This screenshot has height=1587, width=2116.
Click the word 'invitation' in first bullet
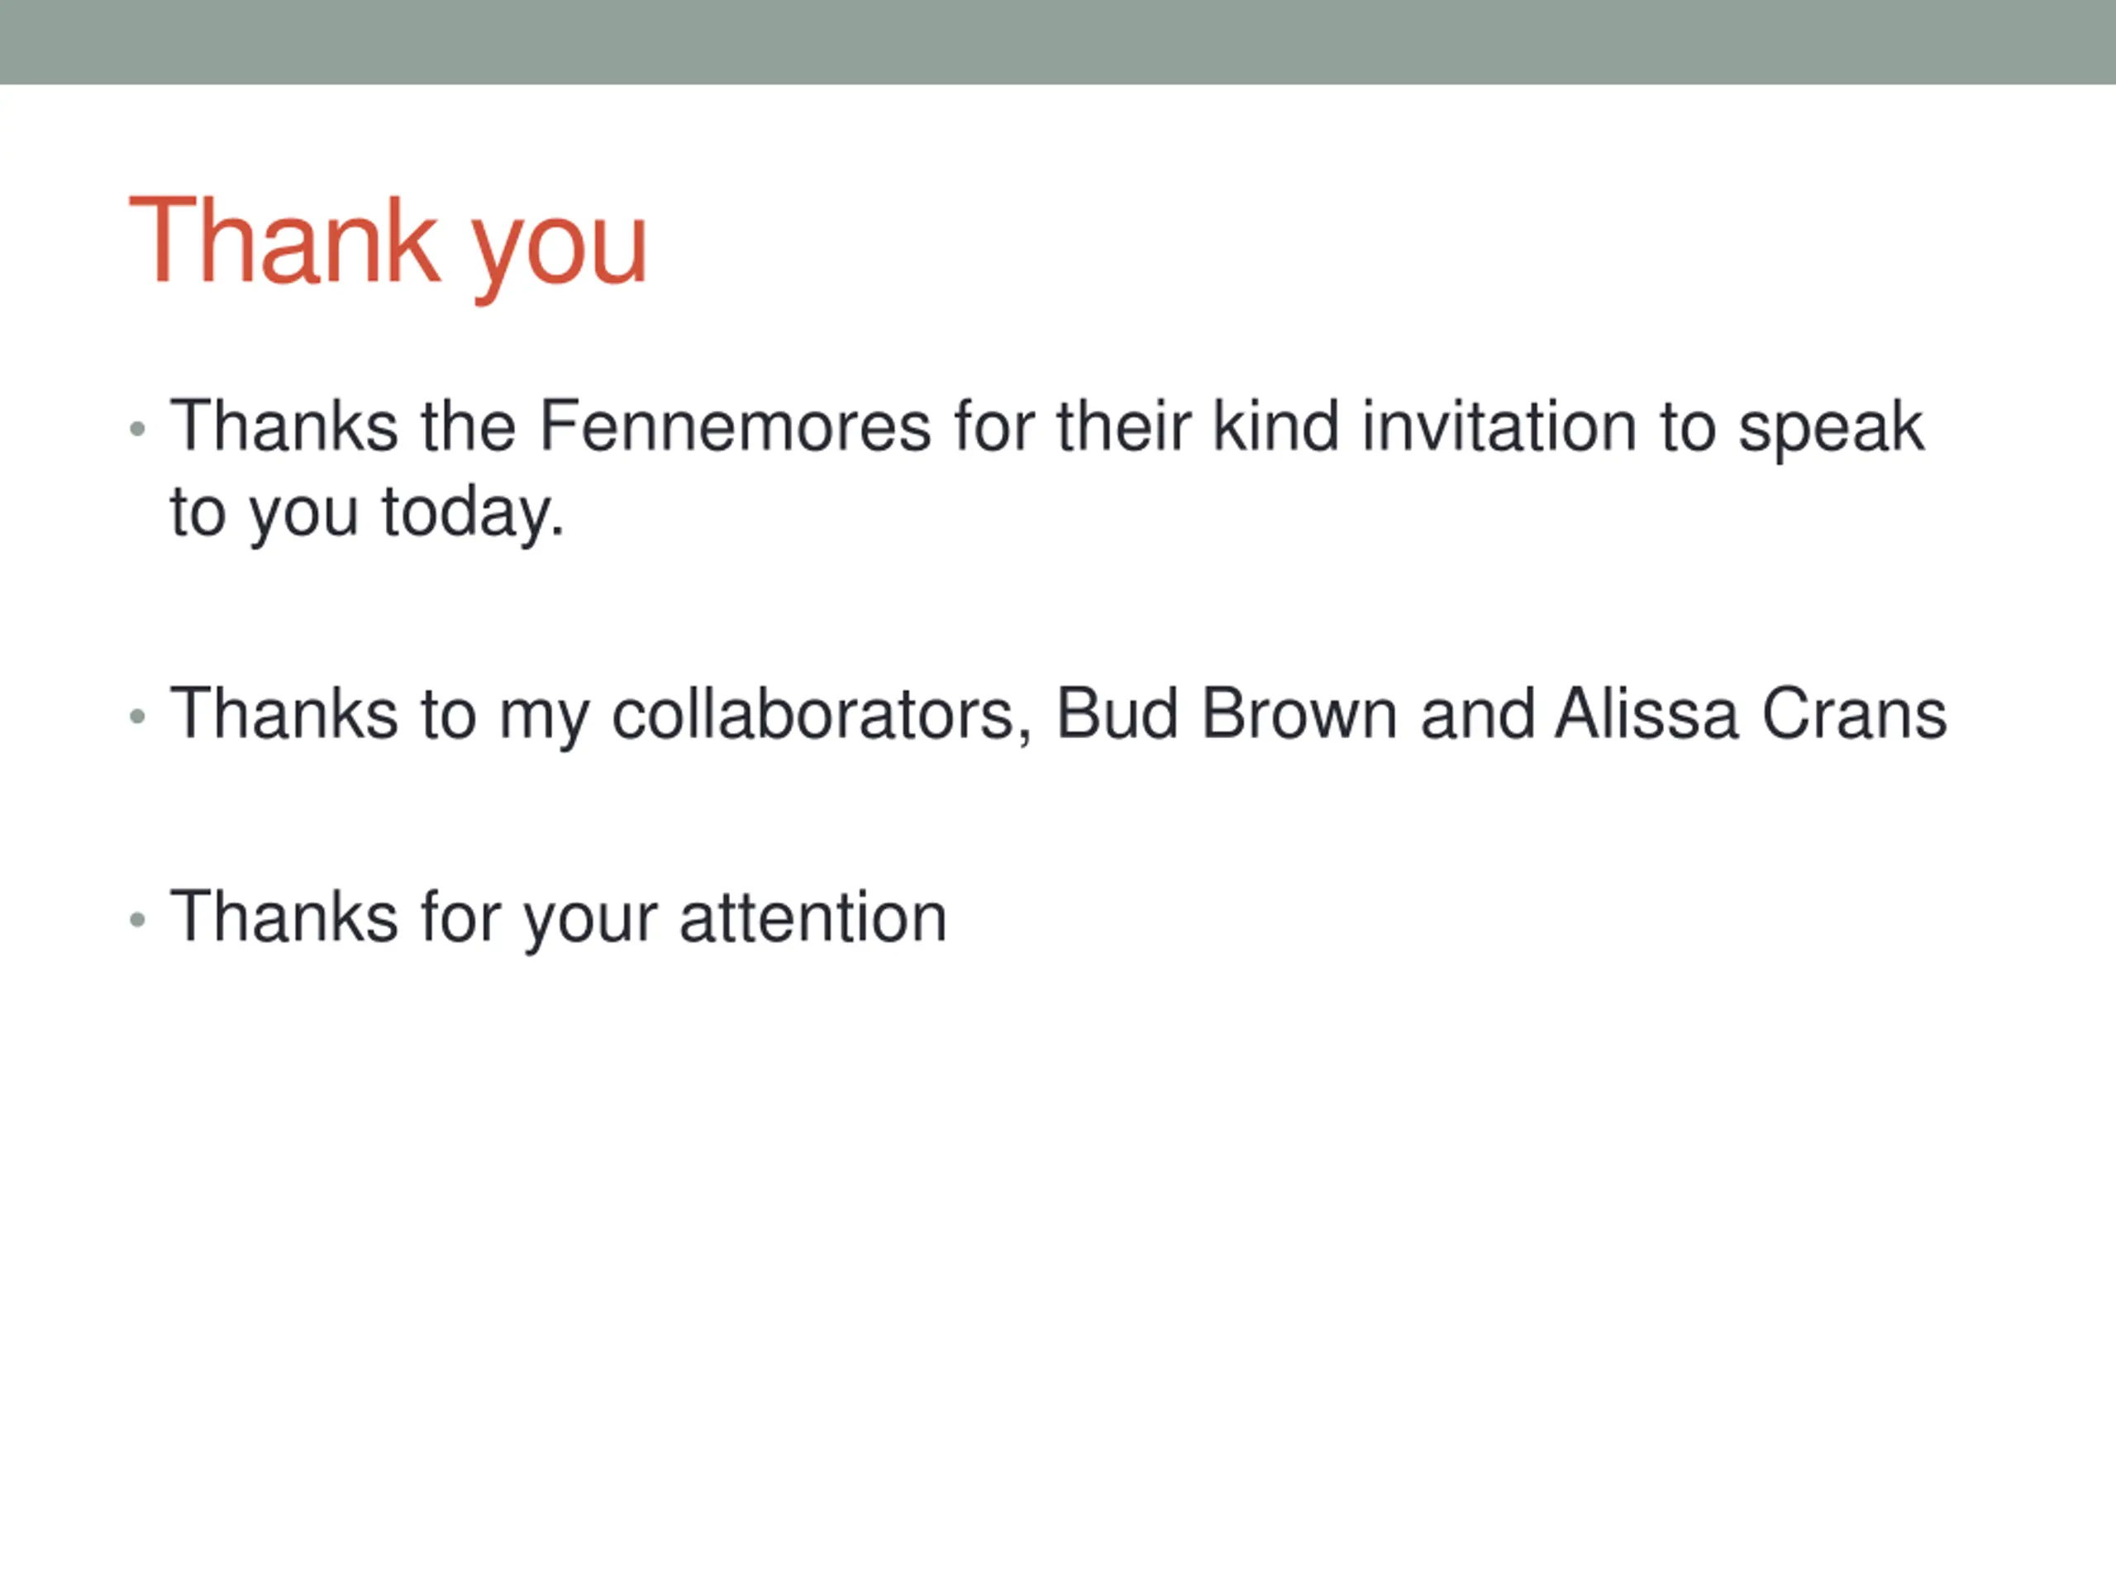(1499, 426)
